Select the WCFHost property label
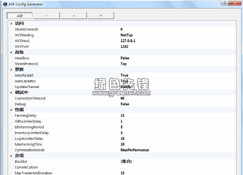 [22, 41]
